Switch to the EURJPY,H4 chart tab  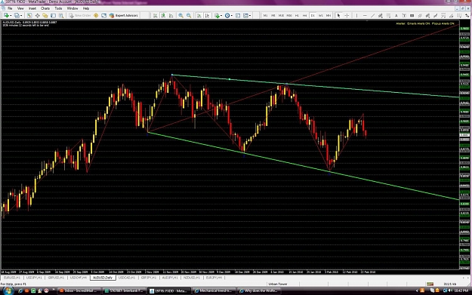pos(214,278)
